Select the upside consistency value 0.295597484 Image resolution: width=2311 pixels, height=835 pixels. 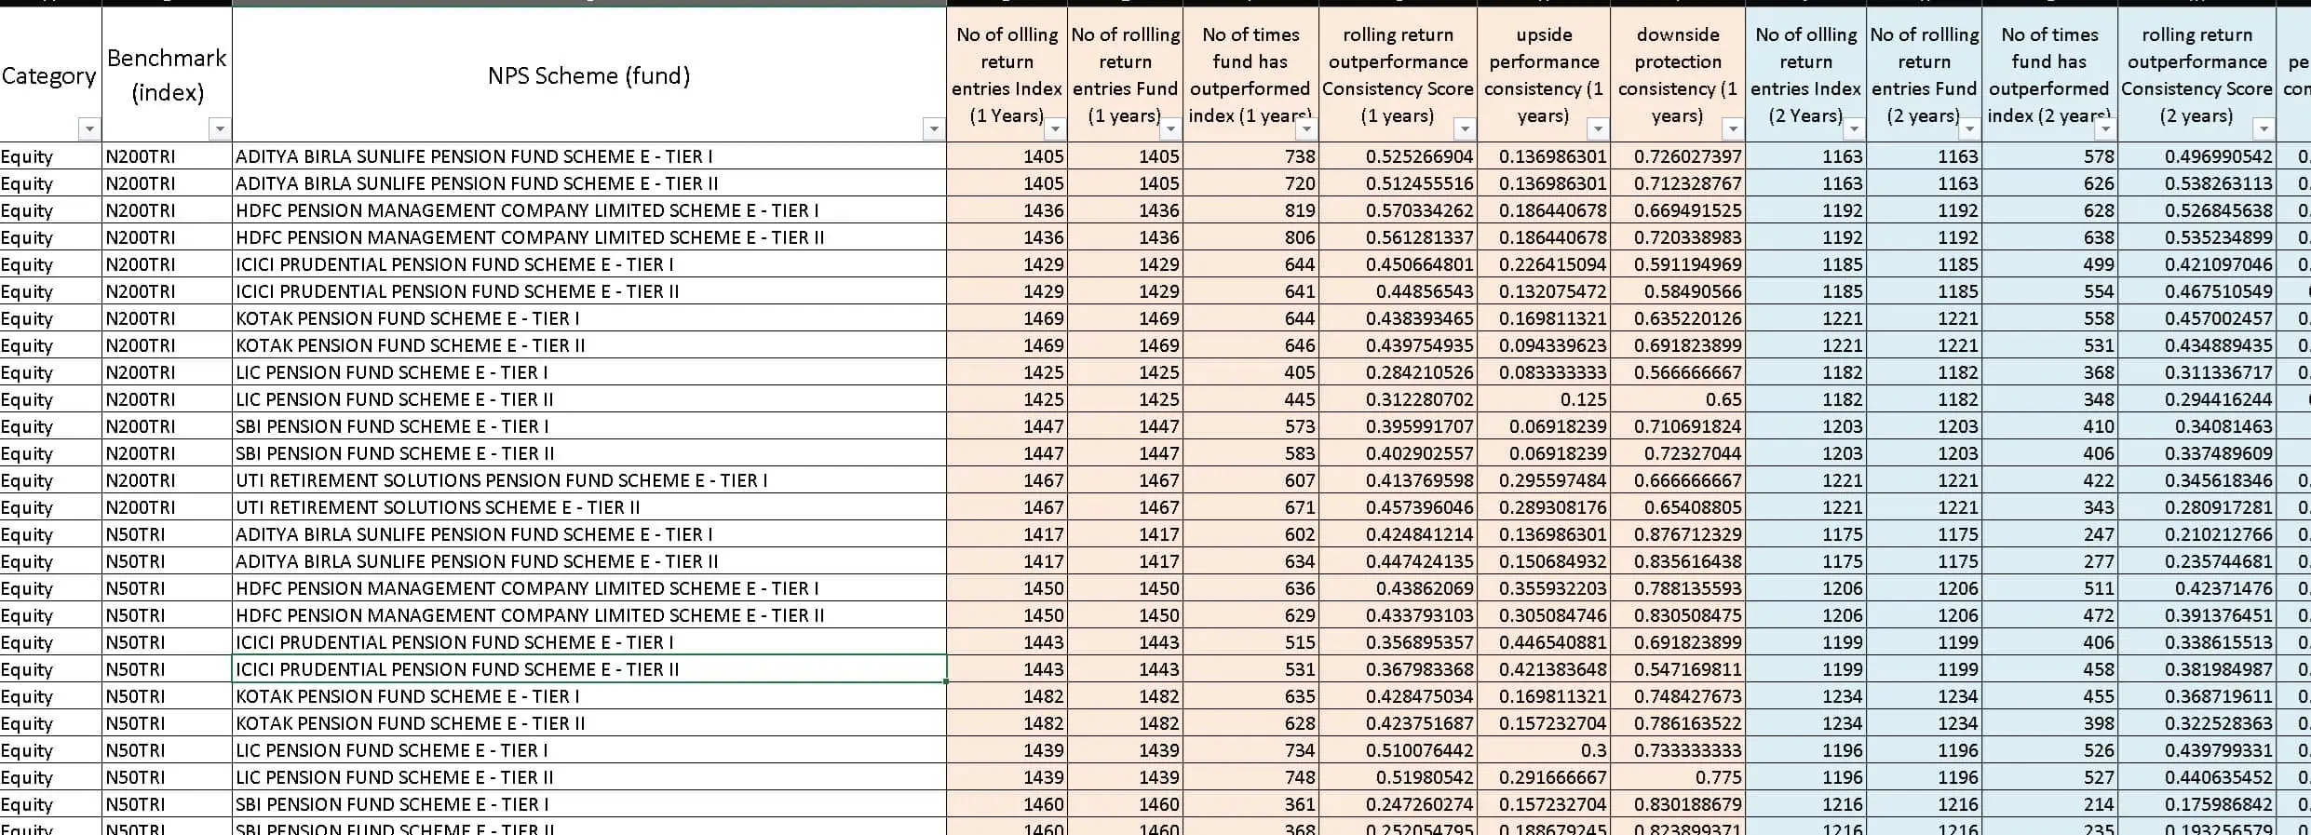coord(1544,480)
